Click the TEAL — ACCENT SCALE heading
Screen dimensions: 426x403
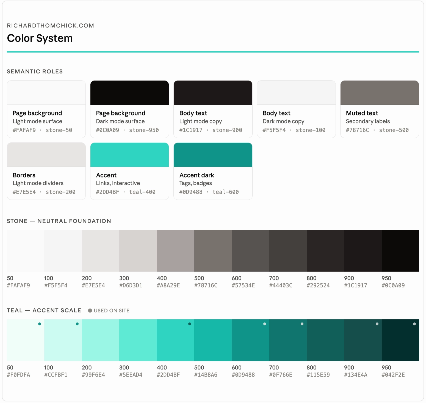44,310
